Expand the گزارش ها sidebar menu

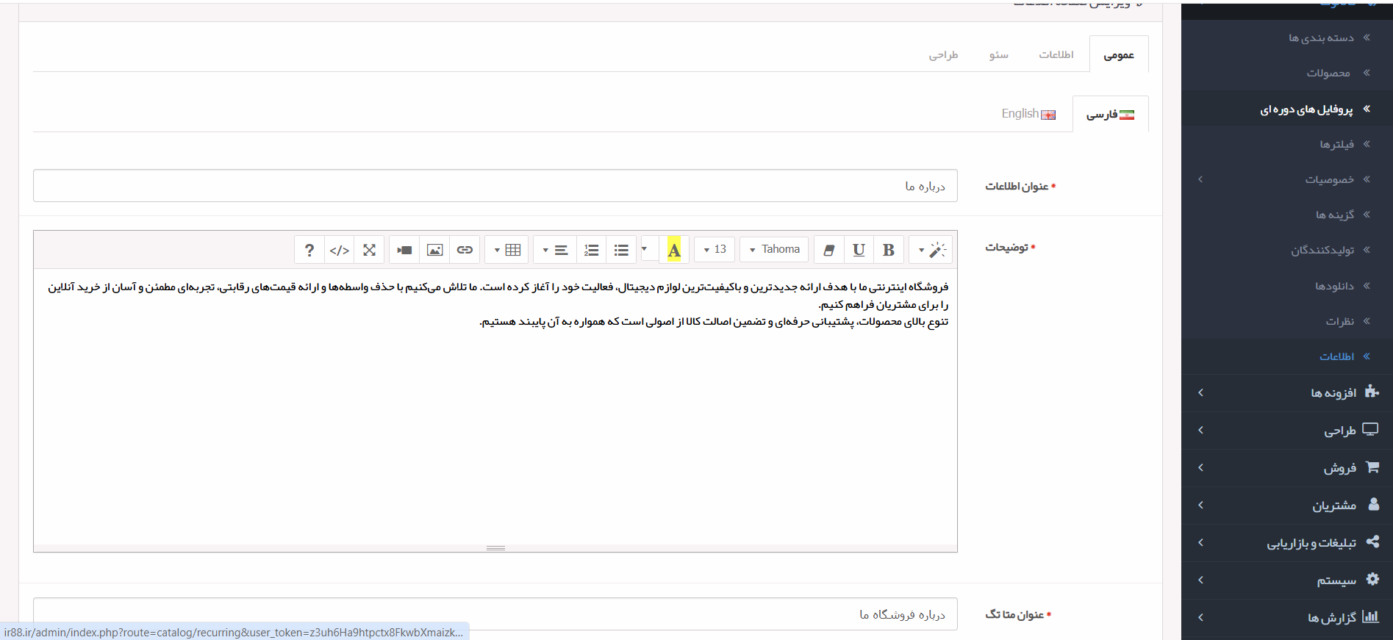coord(1287,617)
